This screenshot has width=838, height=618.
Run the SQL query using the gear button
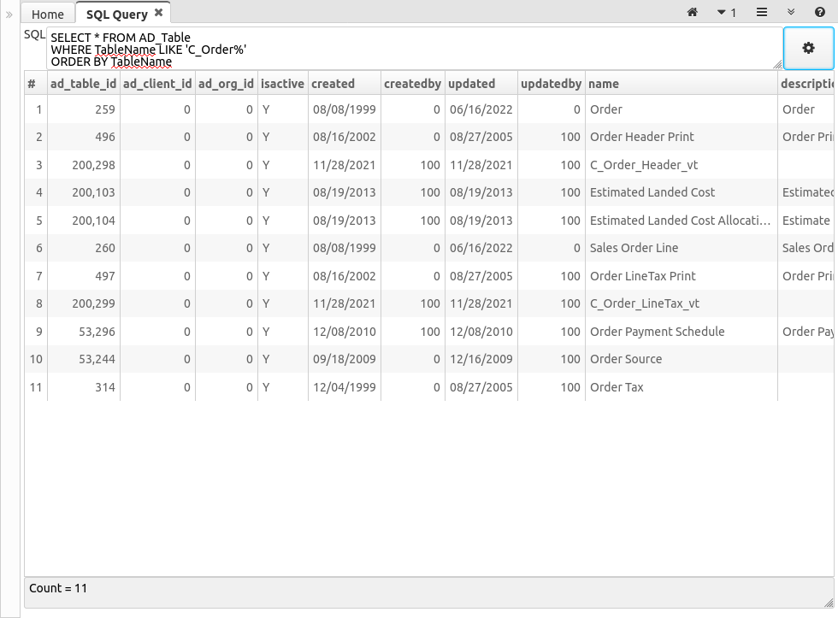807,49
